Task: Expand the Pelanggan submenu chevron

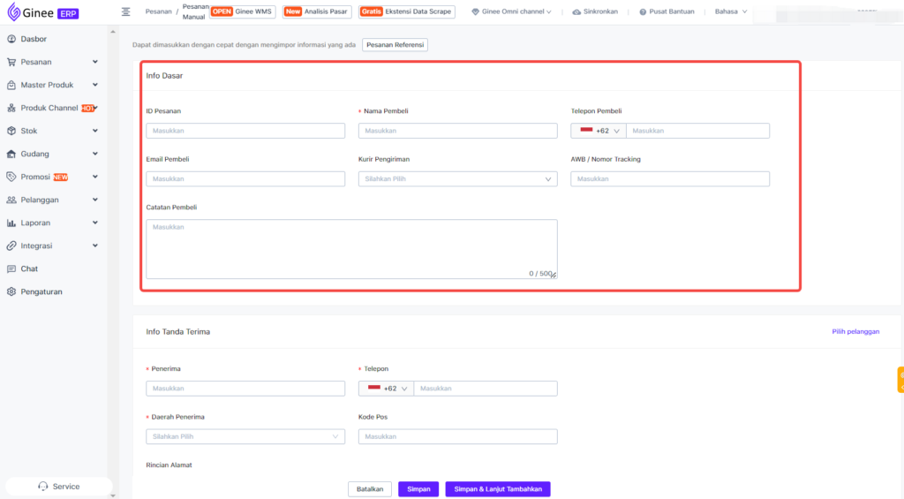Action: tap(95, 200)
